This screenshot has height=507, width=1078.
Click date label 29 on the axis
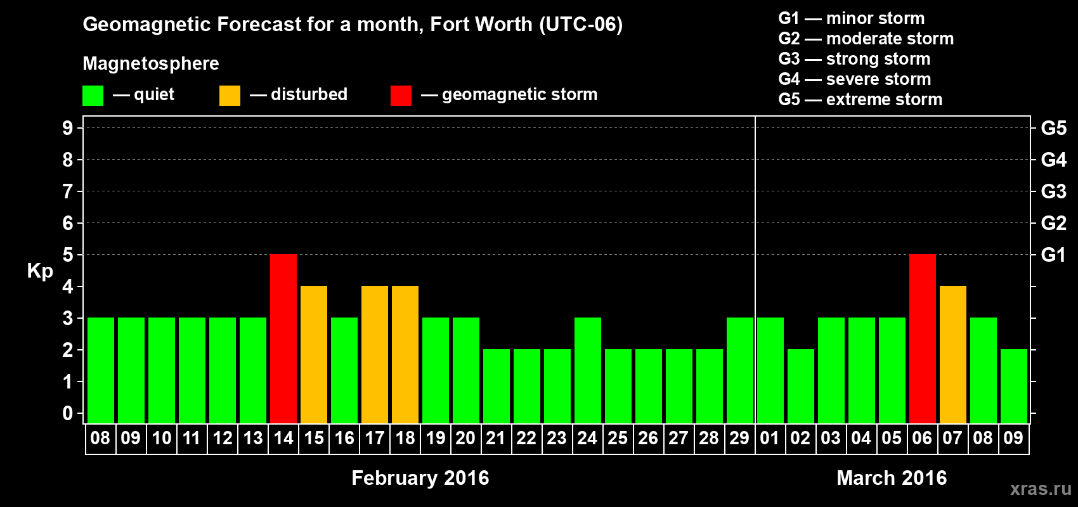[x=739, y=439]
